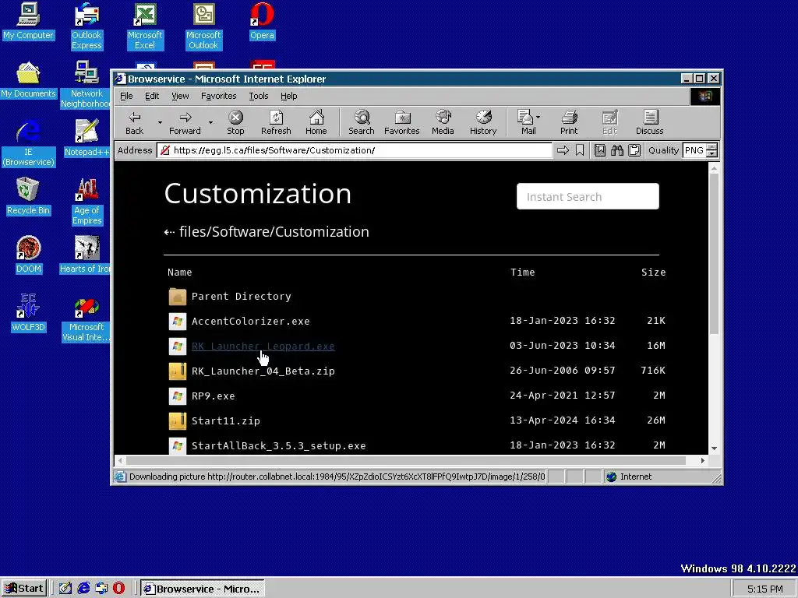This screenshot has height=598, width=798.
Task: Click the StartAllBack_3.5.3_setup.exe link
Action: [x=278, y=446]
